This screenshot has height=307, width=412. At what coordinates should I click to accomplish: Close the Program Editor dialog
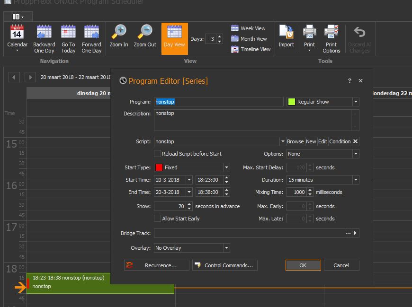coord(360,81)
